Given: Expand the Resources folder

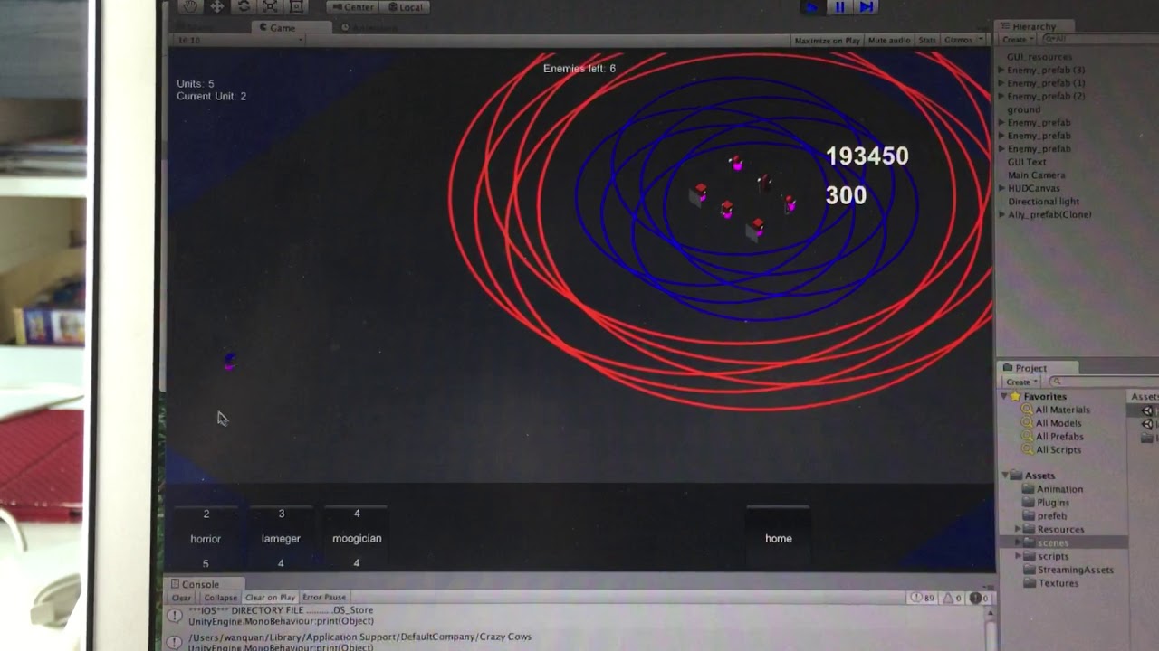Looking at the screenshot, I should point(1018,529).
